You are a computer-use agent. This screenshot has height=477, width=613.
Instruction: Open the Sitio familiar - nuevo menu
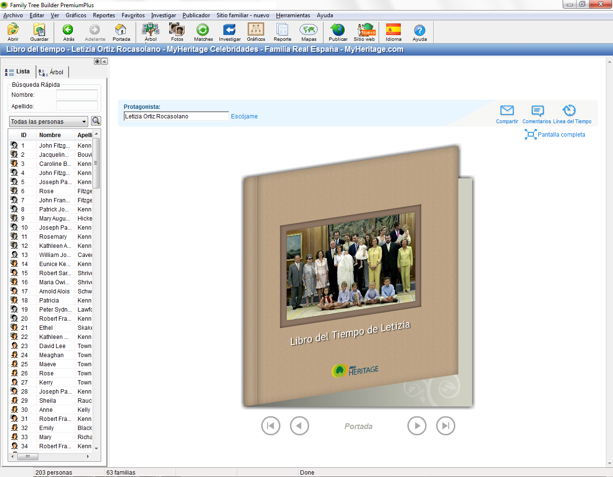tap(243, 15)
